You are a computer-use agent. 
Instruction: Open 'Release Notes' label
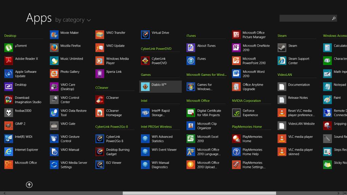point(298,97)
